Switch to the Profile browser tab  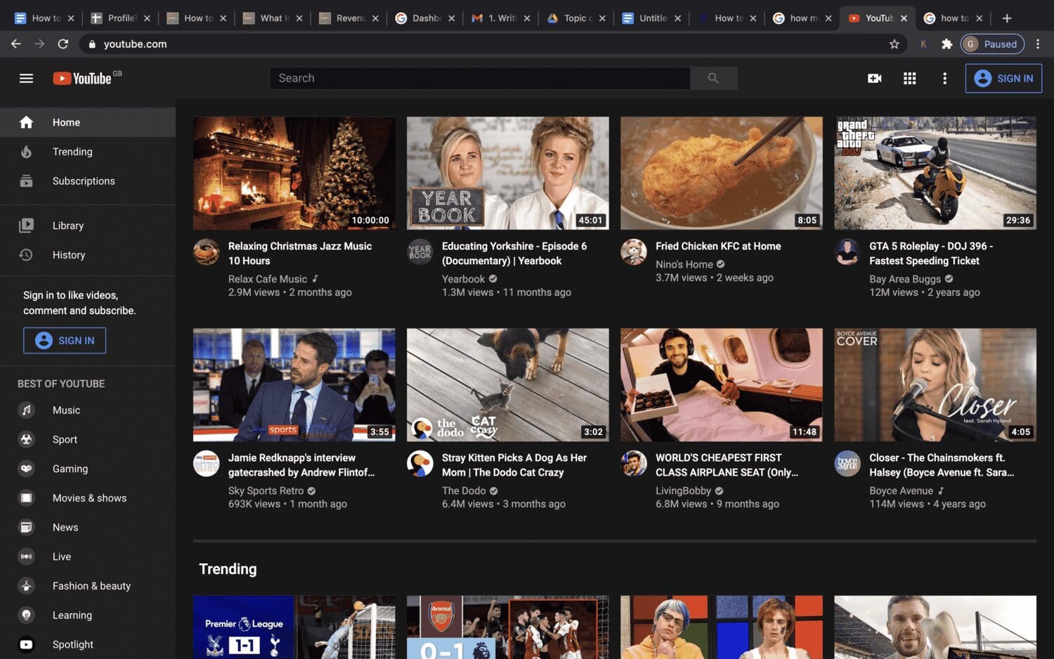click(x=119, y=18)
